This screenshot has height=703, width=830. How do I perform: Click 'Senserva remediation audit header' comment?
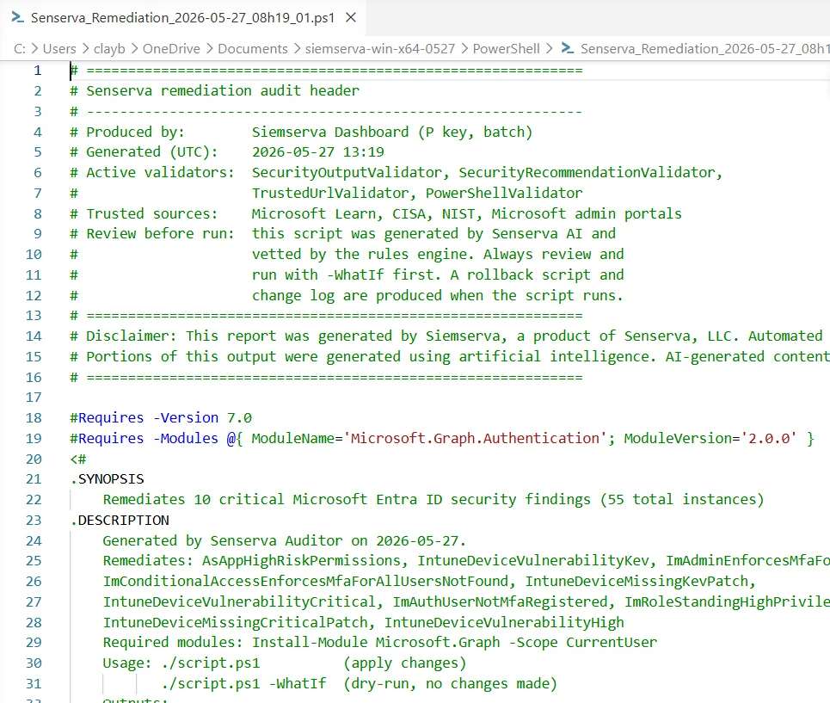click(222, 90)
